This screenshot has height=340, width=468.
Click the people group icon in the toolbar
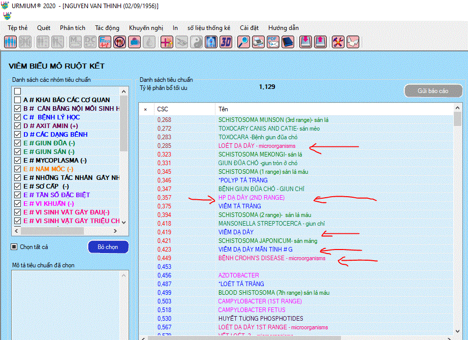click(10, 42)
